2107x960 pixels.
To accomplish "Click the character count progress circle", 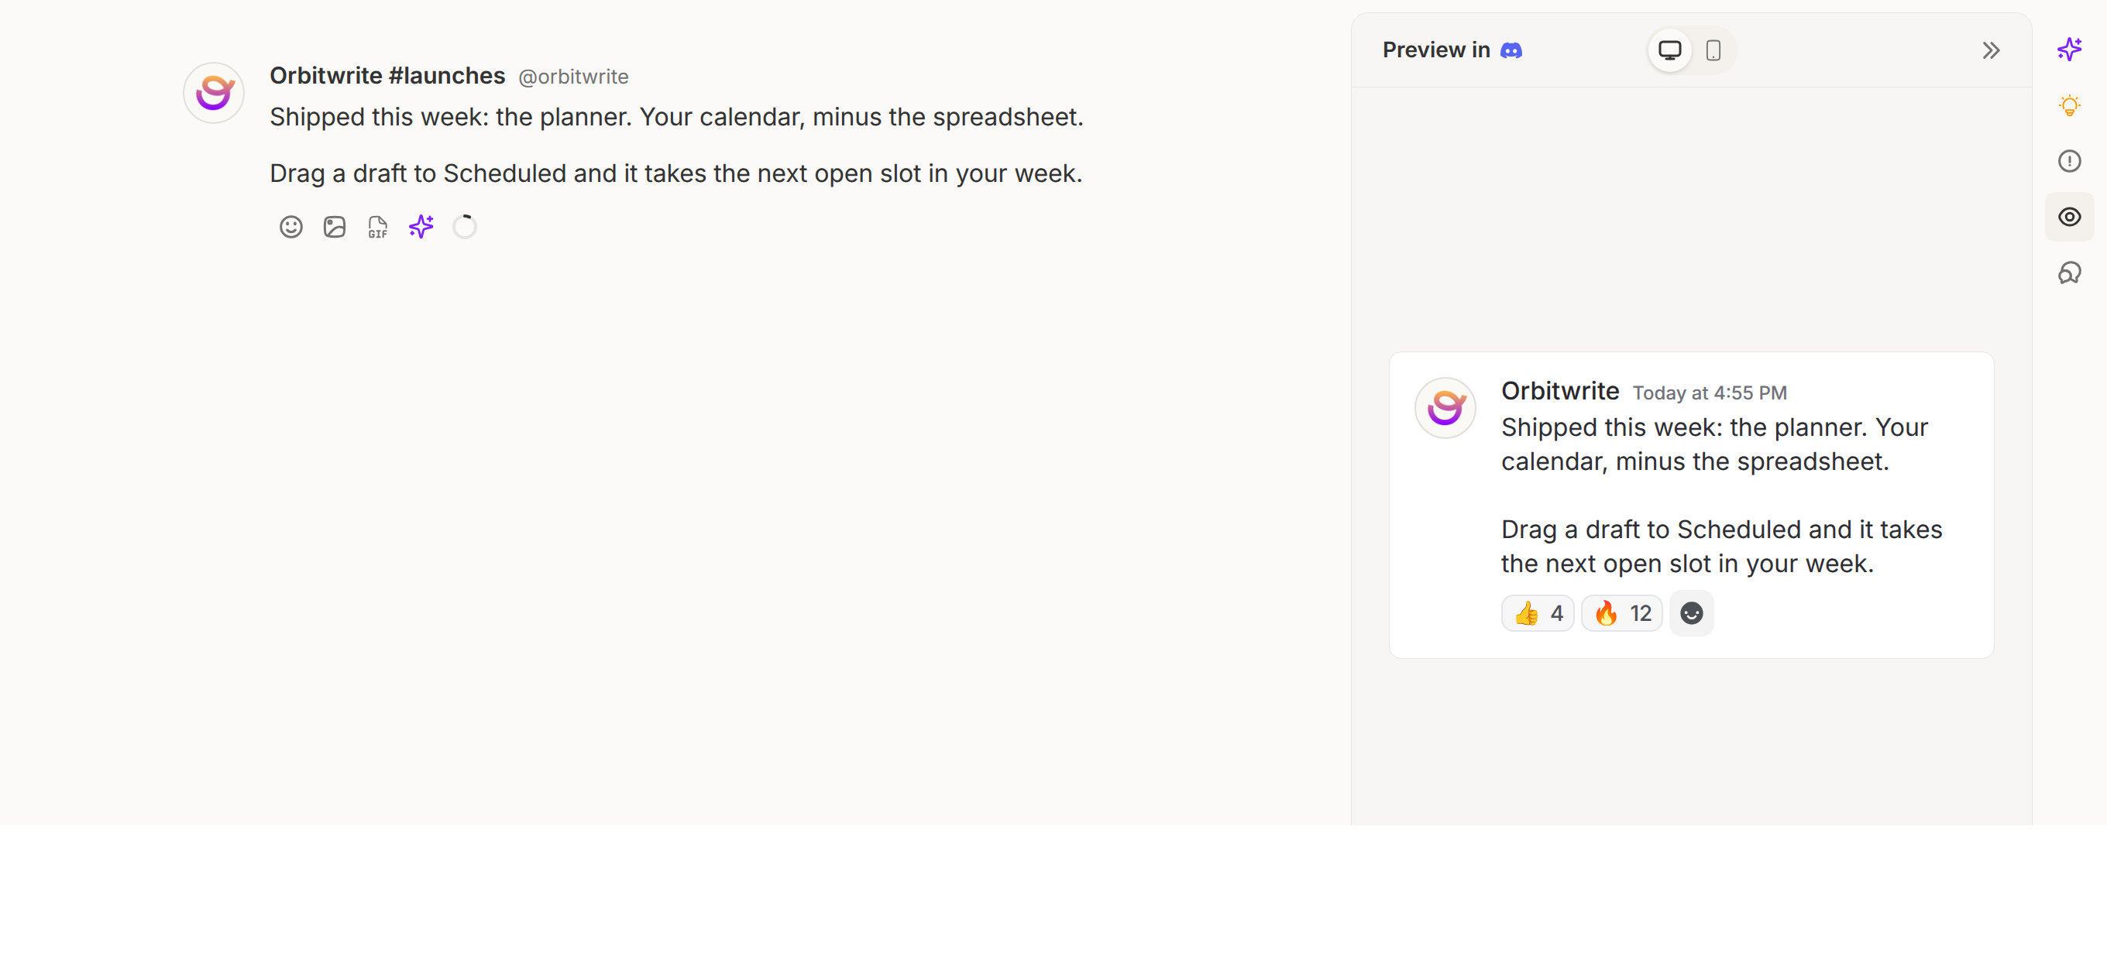I will pyautogui.click(x=465, y=227).
